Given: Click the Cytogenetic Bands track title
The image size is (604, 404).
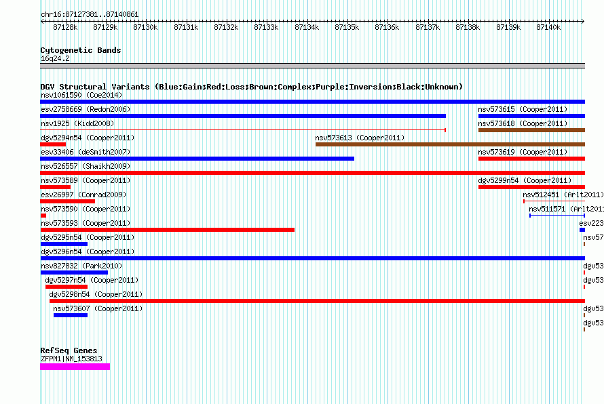Looking at the screenshot, I should 81,50.
